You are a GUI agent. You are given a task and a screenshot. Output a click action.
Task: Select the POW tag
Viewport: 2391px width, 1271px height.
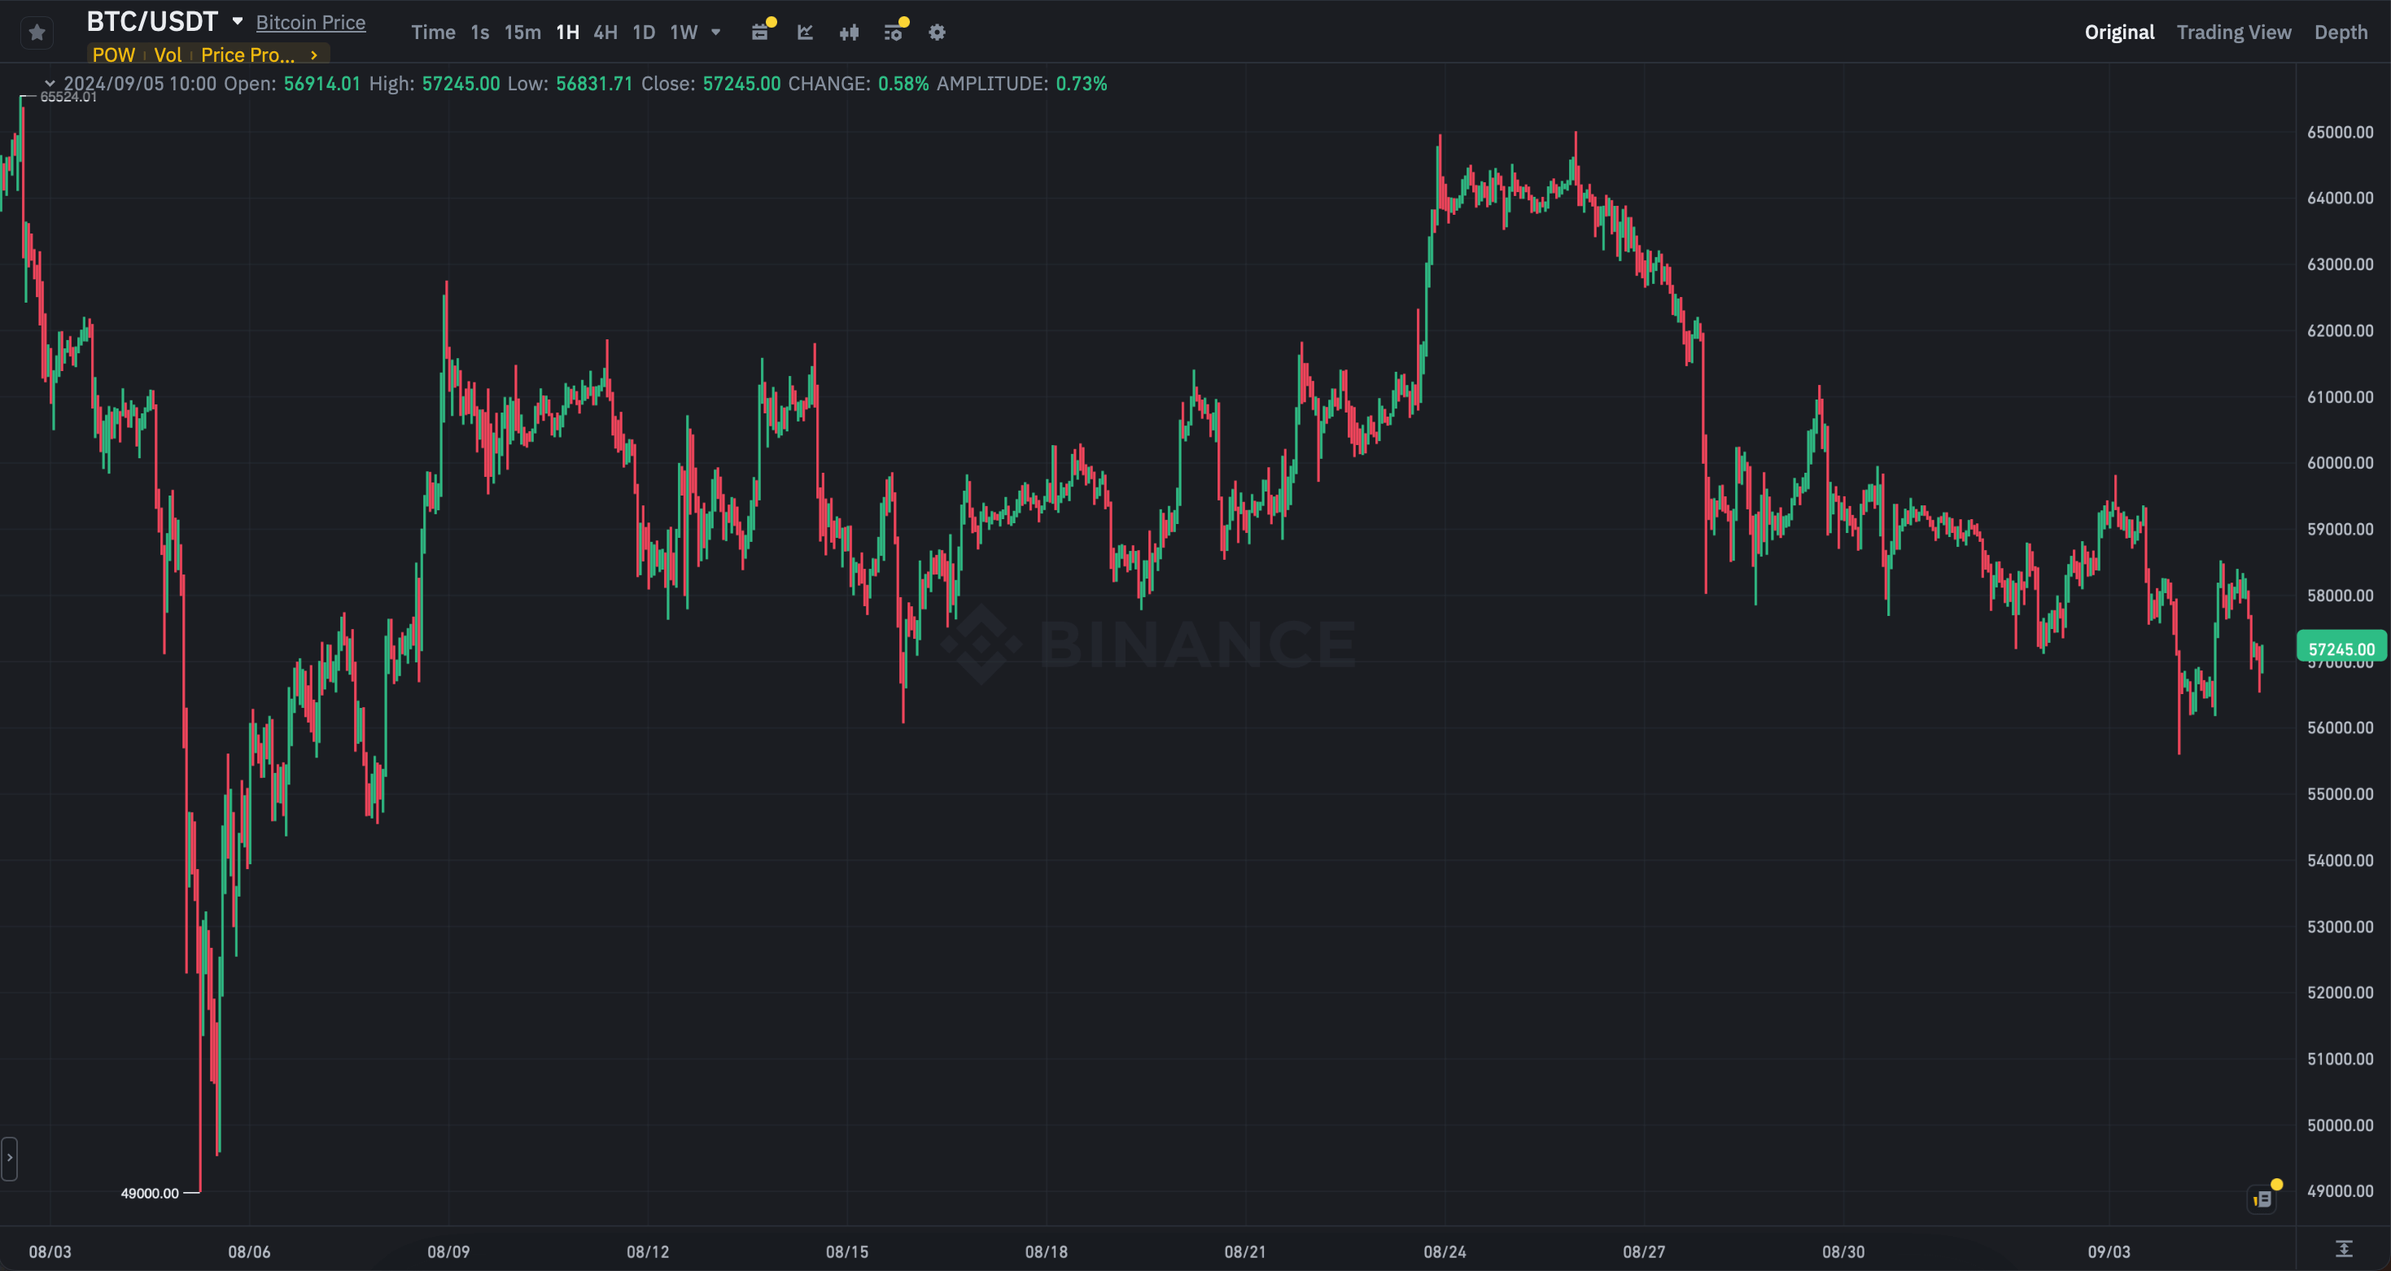[x=113, y=55]
